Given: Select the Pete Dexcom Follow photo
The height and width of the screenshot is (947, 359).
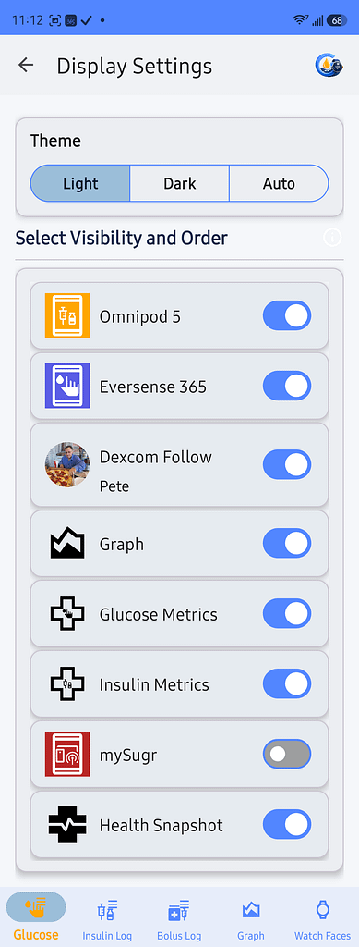Looking at the screenshot, I should (67, 464).
